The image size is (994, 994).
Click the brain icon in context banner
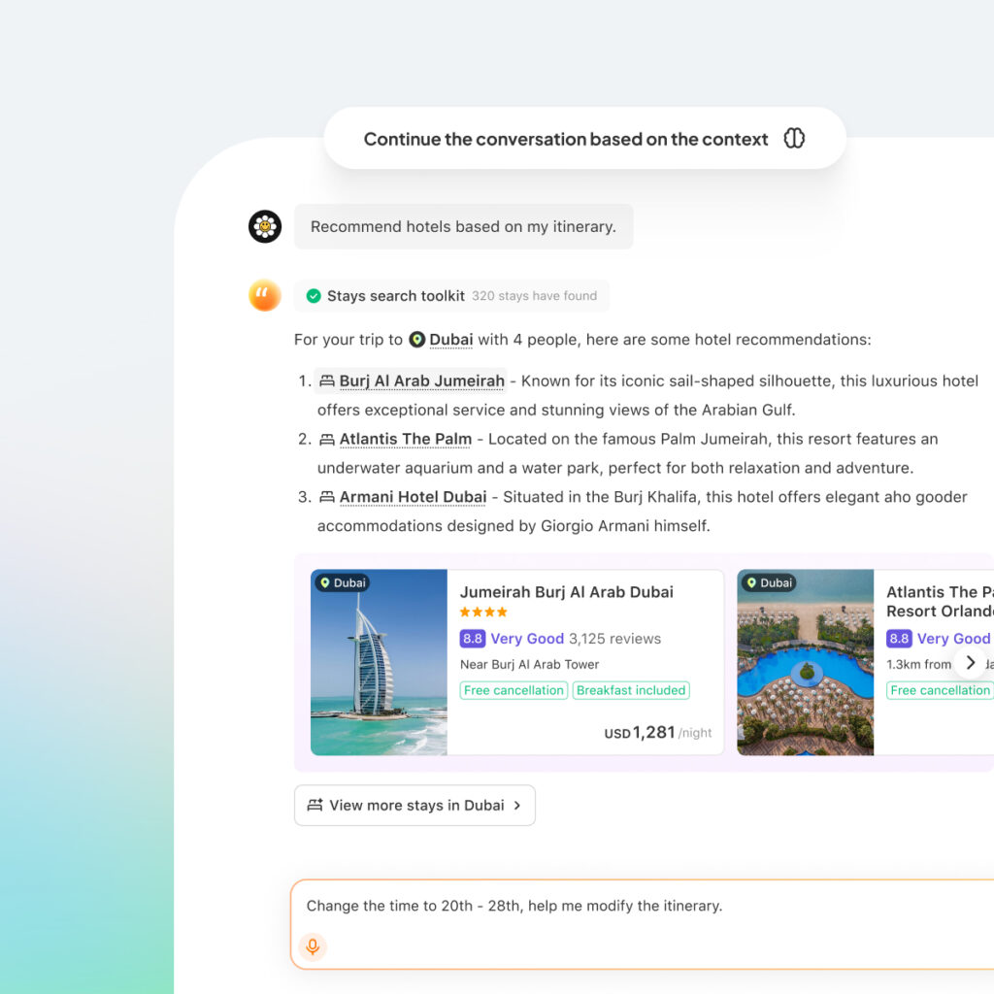point(794,139)
